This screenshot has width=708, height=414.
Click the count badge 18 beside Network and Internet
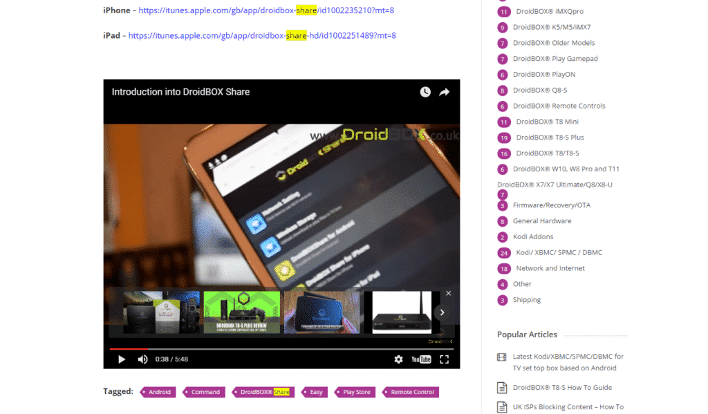point(504,269)
